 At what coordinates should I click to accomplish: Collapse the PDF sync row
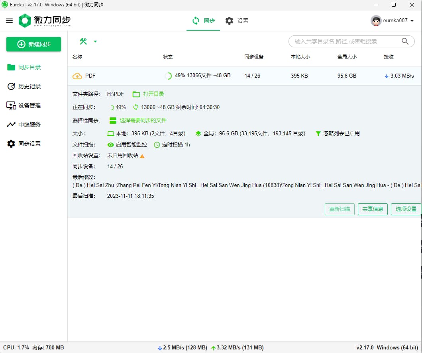tap(244, 76)
